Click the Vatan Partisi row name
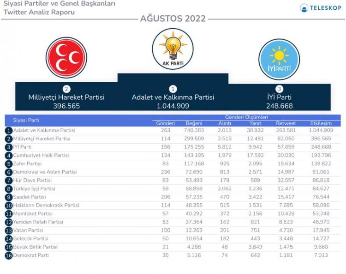This screenshot has width=346, height=274. pyautogui.click(x=28, y=230)
